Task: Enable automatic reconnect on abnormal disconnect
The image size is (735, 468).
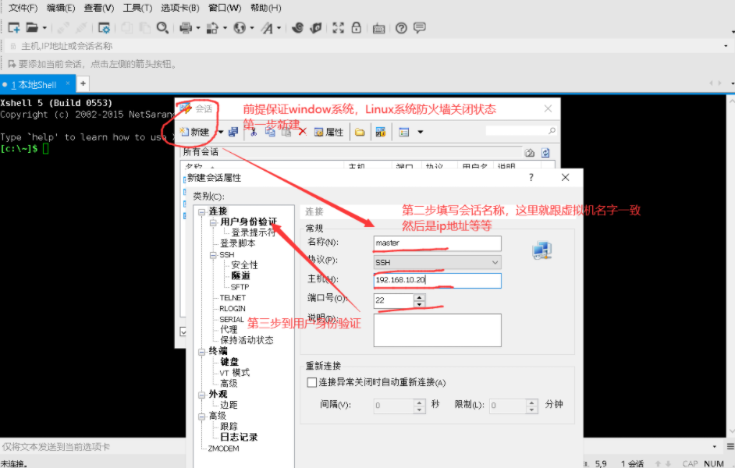Action: coord(310,381)
